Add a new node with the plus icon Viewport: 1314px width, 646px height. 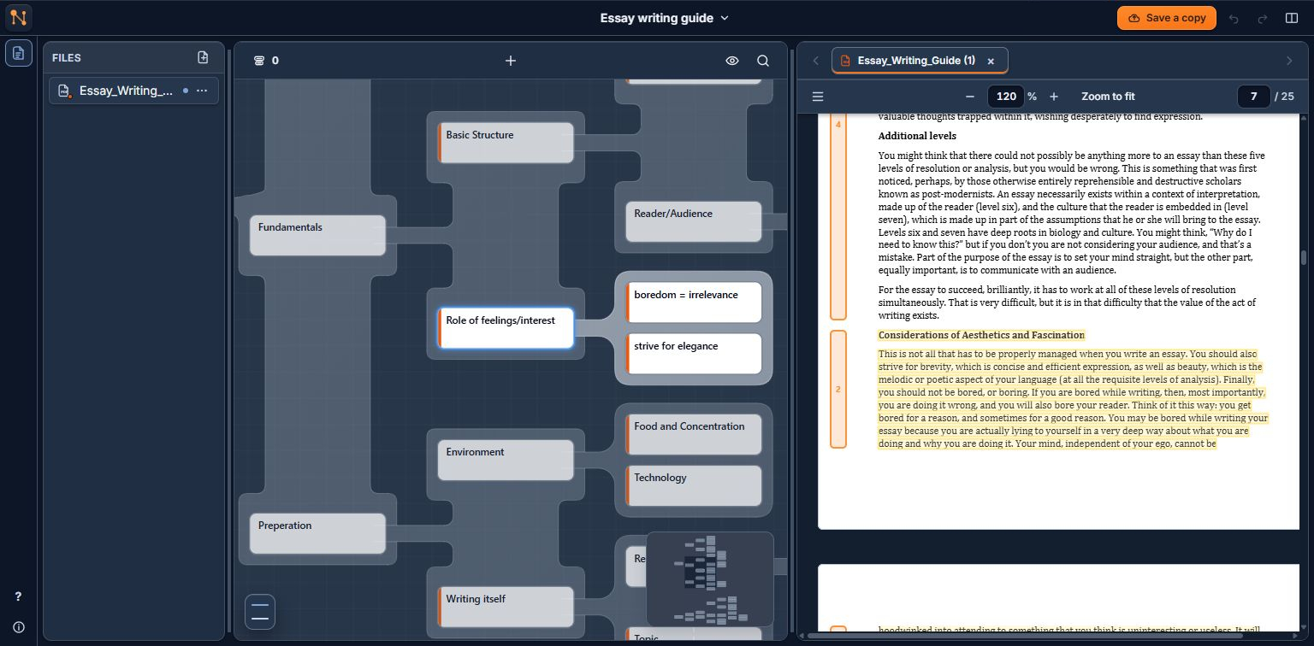pyautogui.click(x=511, y=61)
